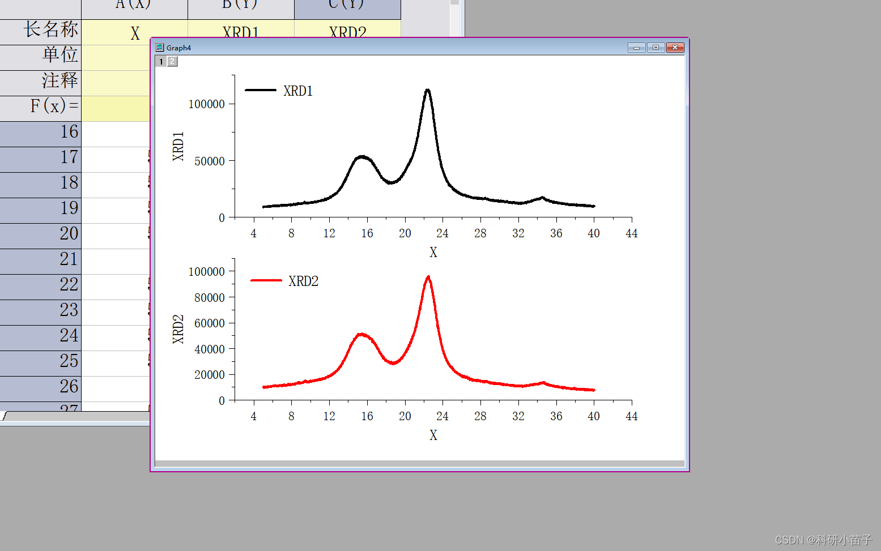Select worksheet row 21 header
Screen dimensions: 881x551
click(x=41, y=262)
